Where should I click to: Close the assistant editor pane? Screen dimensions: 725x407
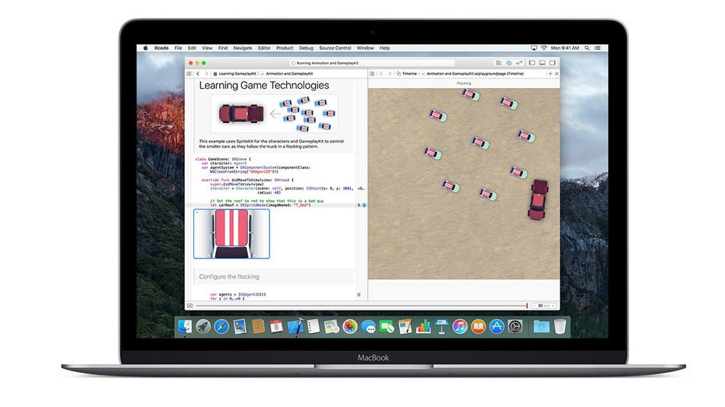(x=557, y=74)
